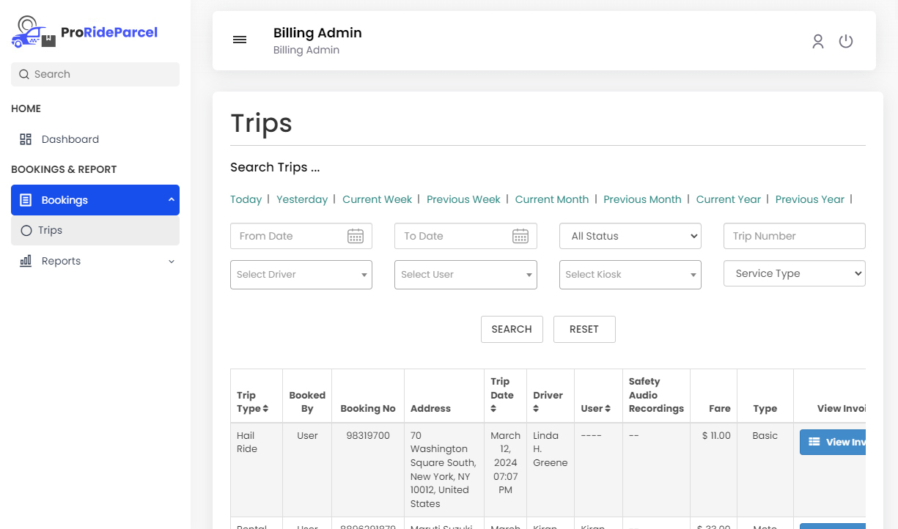Viewport: 898px width, 529px height.
Task: Sort by Trip Date column arrows
Action: (x=493, y=409)
